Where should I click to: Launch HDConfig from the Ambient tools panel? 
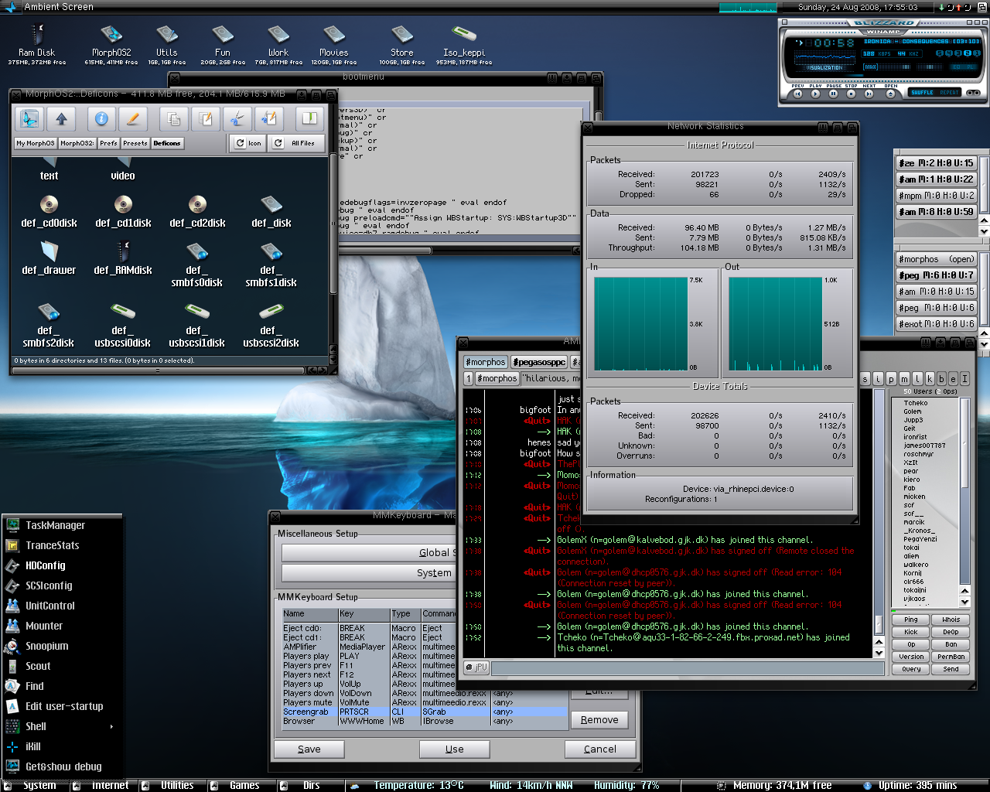click(46, 565)
